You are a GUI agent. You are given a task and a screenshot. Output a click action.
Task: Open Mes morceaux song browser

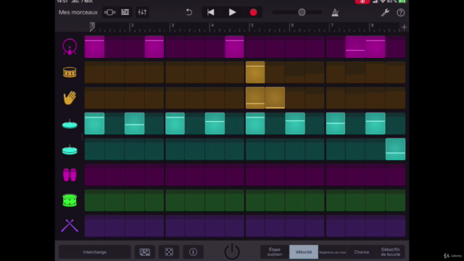(x=78, y=12)
